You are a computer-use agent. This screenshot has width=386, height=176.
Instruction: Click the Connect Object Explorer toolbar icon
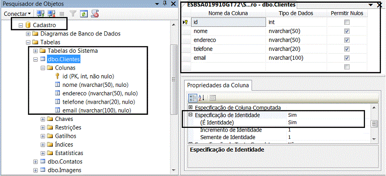pos(40,14)
